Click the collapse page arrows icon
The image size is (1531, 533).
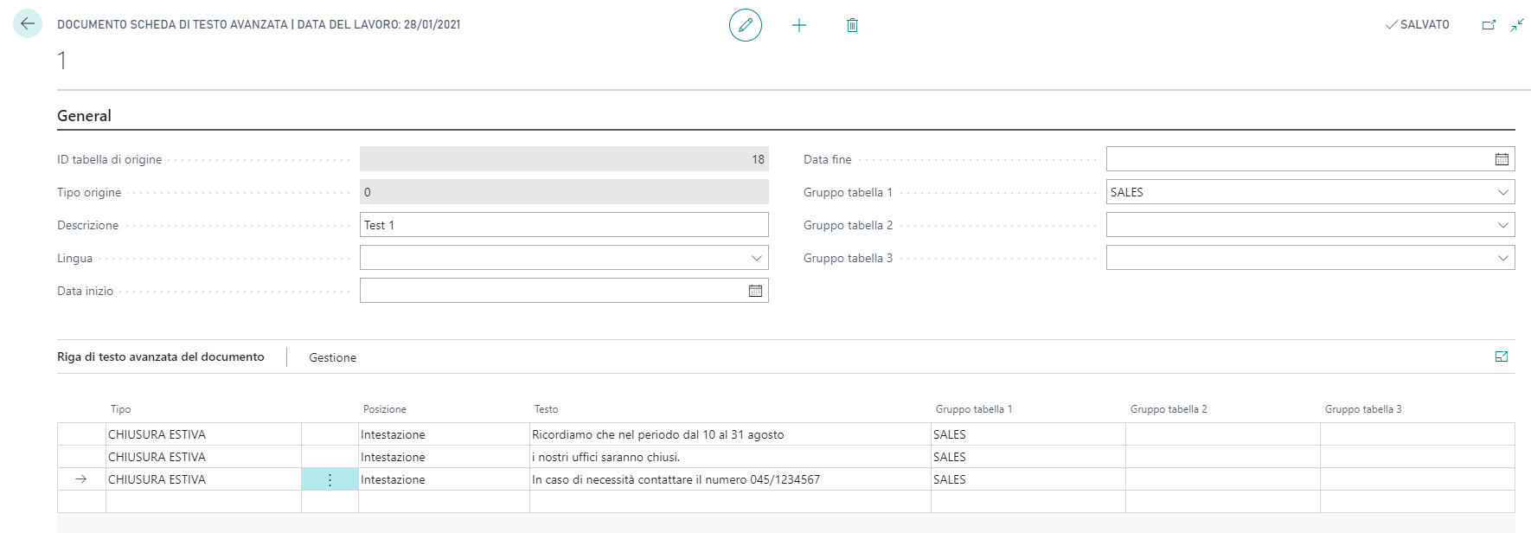click(1517, 25)
